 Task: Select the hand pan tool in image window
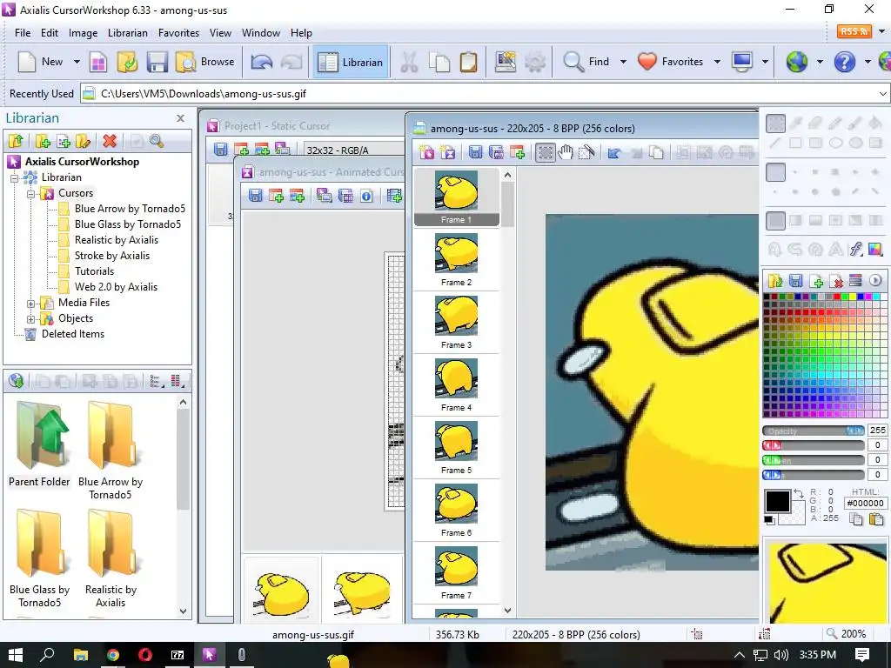point(566,152)
